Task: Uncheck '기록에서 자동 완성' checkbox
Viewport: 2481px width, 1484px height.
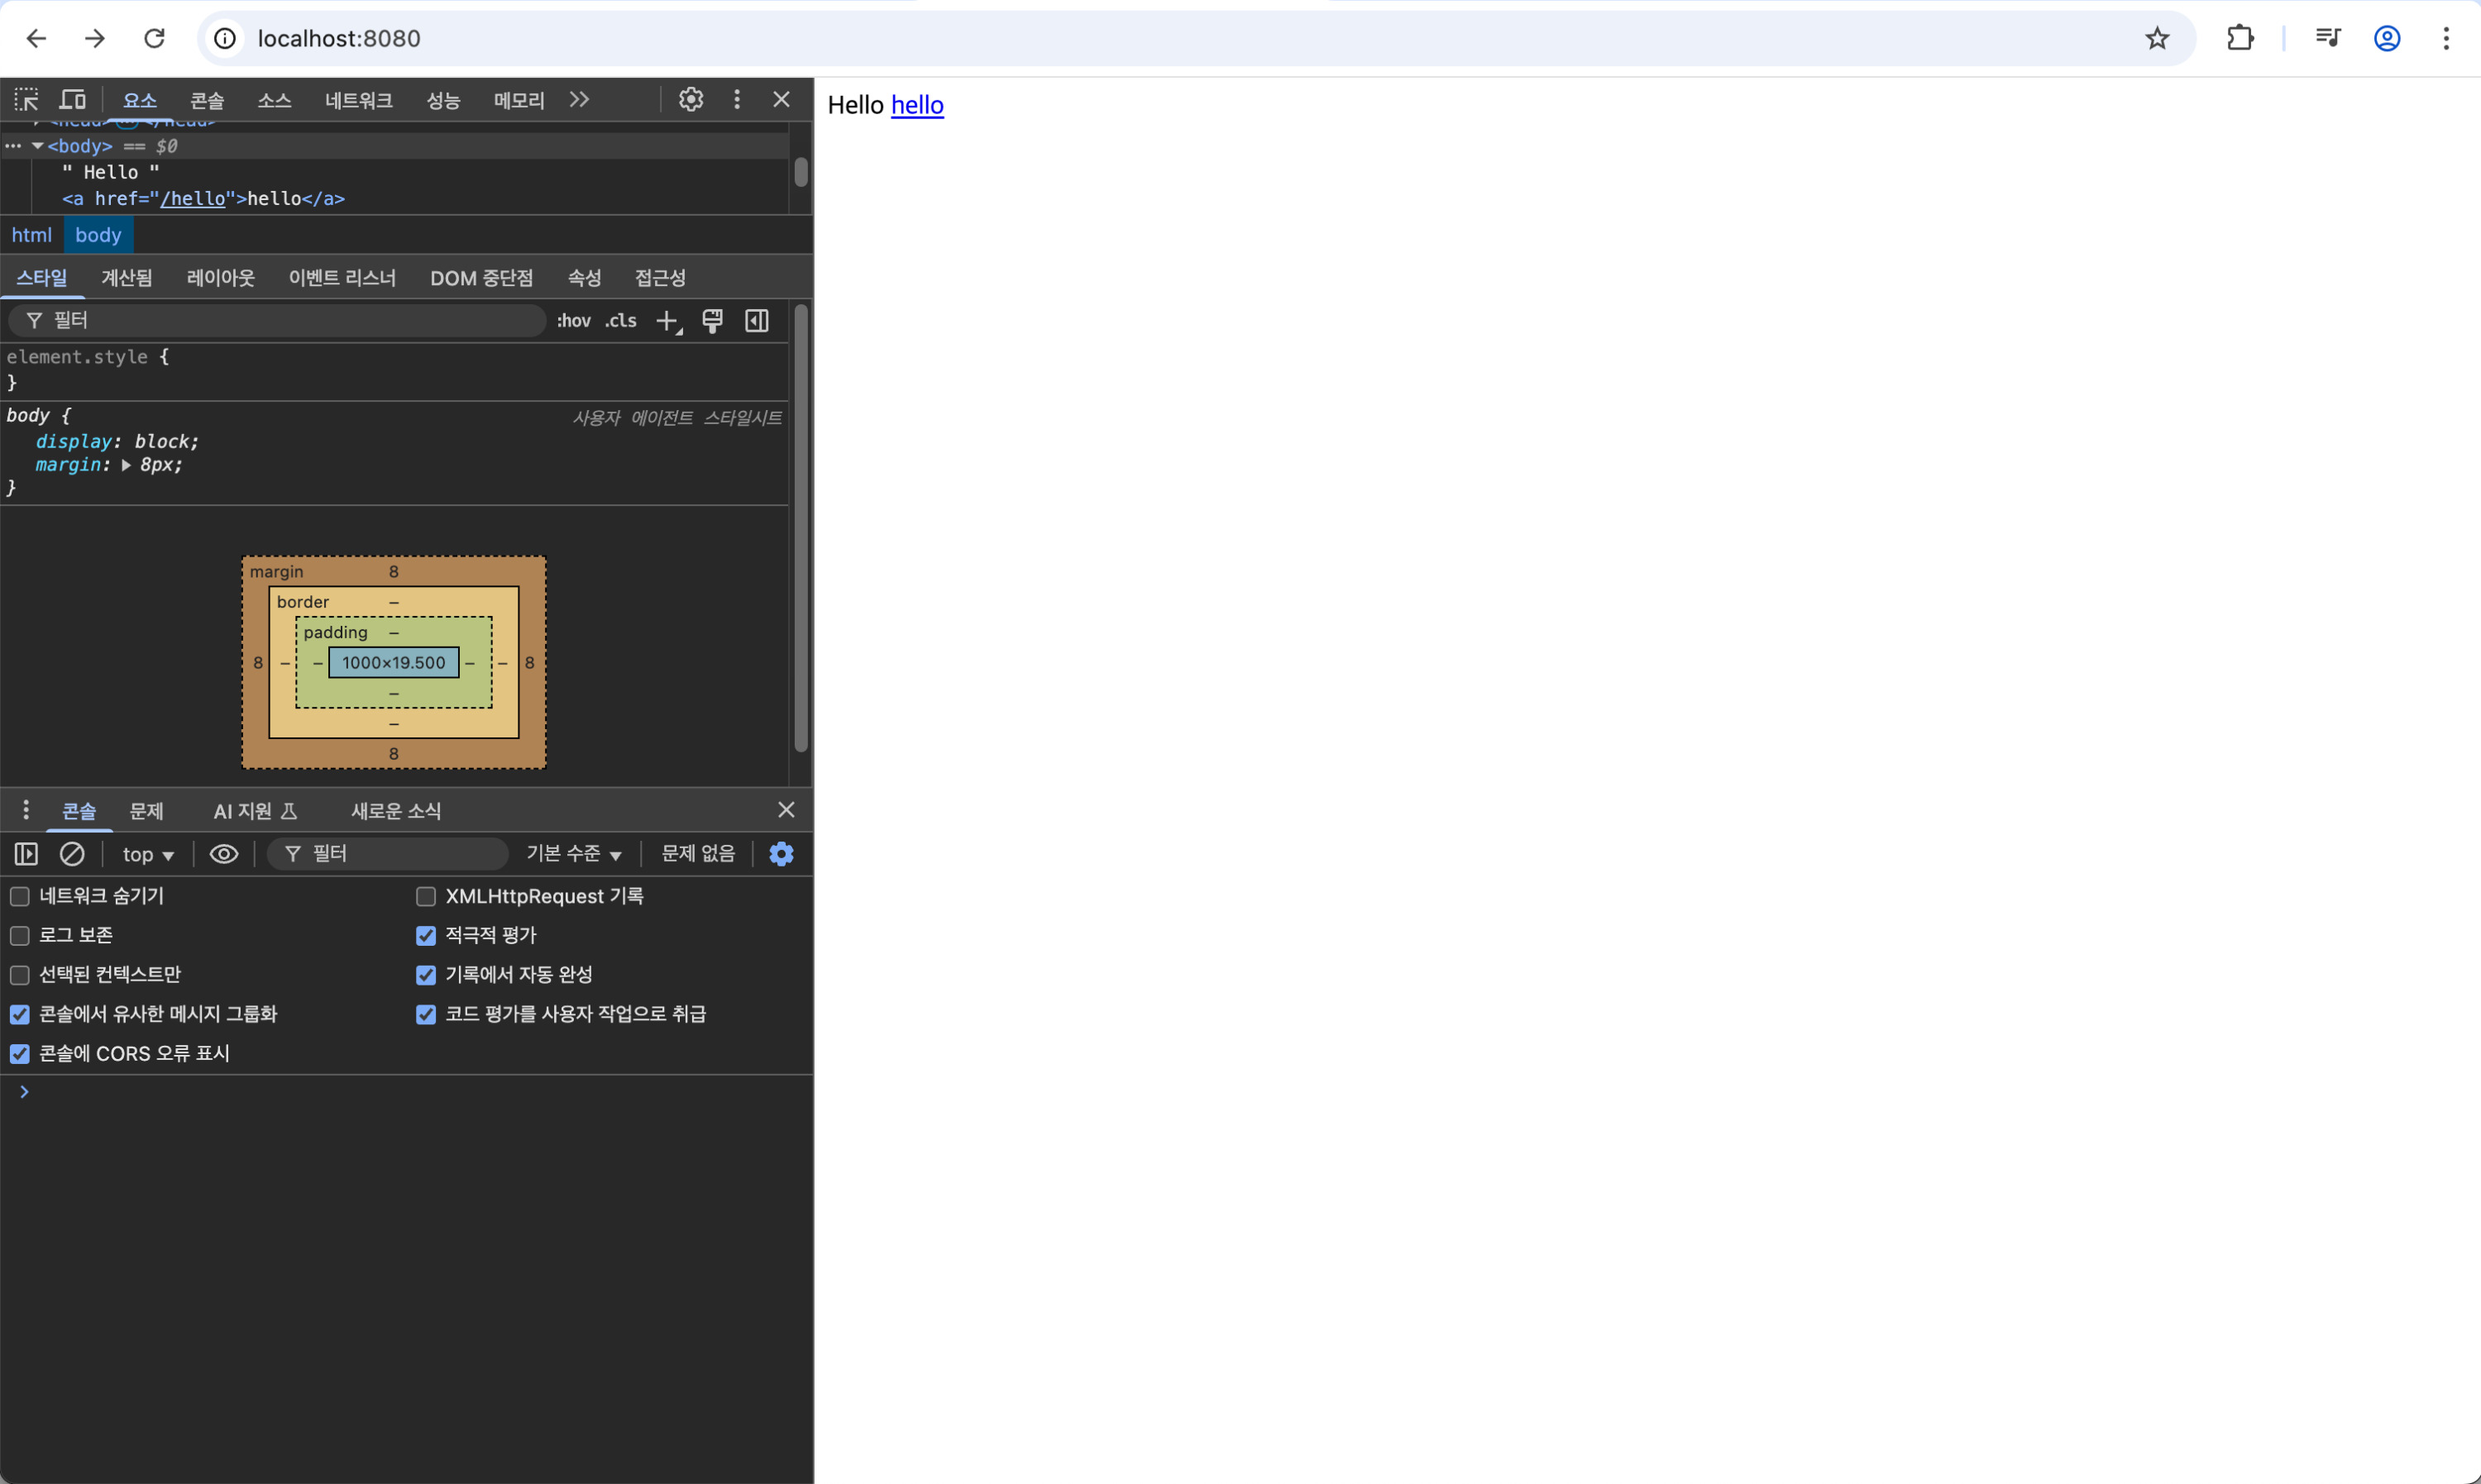Action: [x=426, y=975]
